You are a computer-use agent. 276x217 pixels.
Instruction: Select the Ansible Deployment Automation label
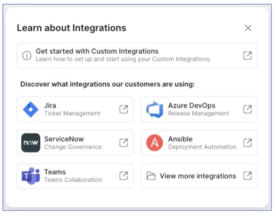[202, 147]
